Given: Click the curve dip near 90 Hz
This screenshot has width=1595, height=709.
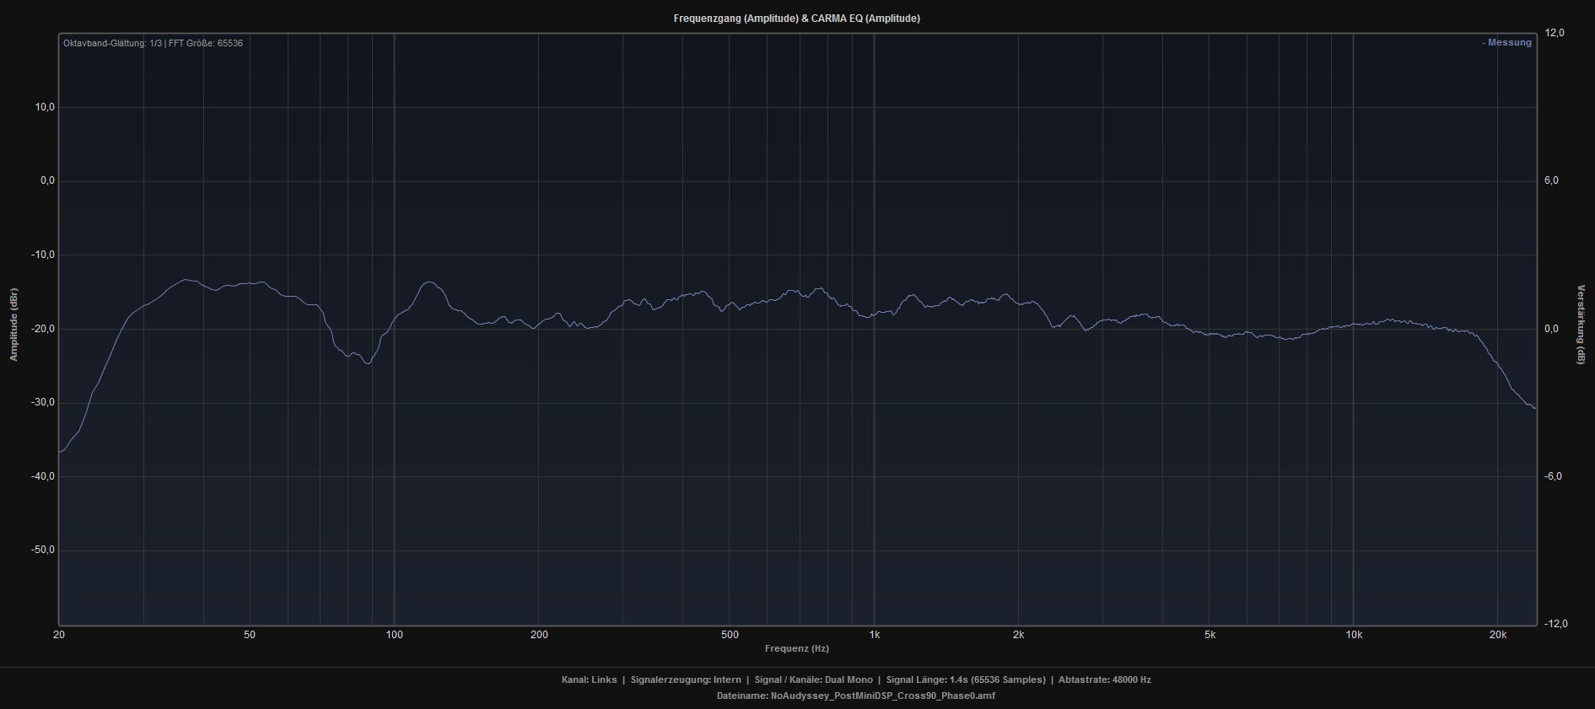Looking at the screenshot, I should click(368, 363).
